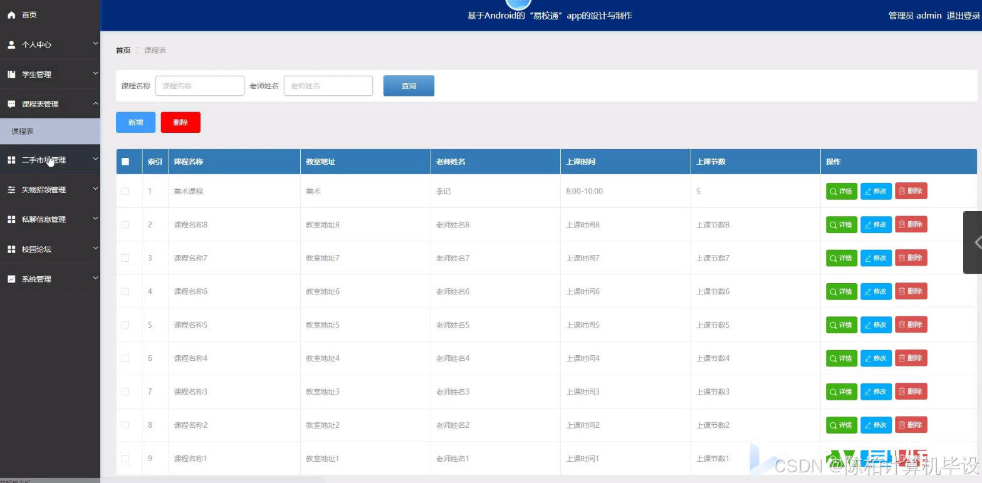Click the red 删除 batch button
This screenshot has width=982, height=483.
pyautogui.click(x=180, y=122)
